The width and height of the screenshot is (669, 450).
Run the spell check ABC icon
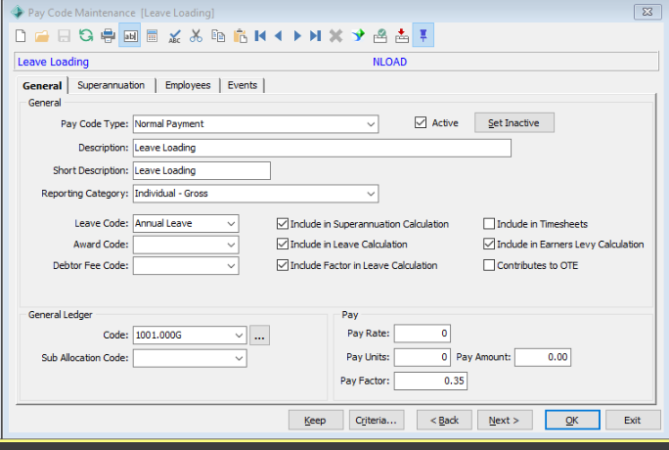click(x=175, y=36)
